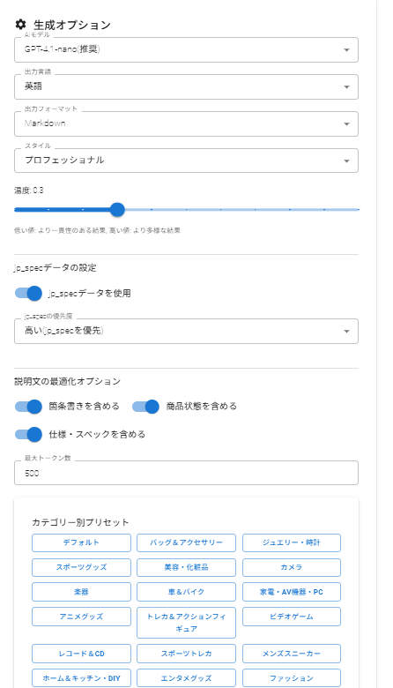Apply the カメラ category preset
393x688 pixels.
pos(292,567)
